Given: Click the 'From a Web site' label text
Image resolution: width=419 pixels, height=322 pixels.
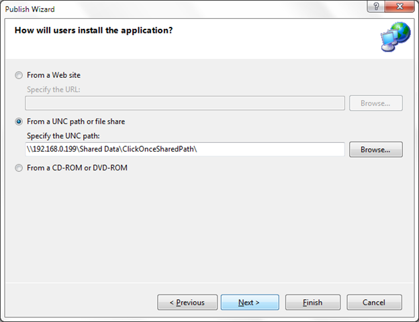Looking at the screenshot, I should [54, 75].
